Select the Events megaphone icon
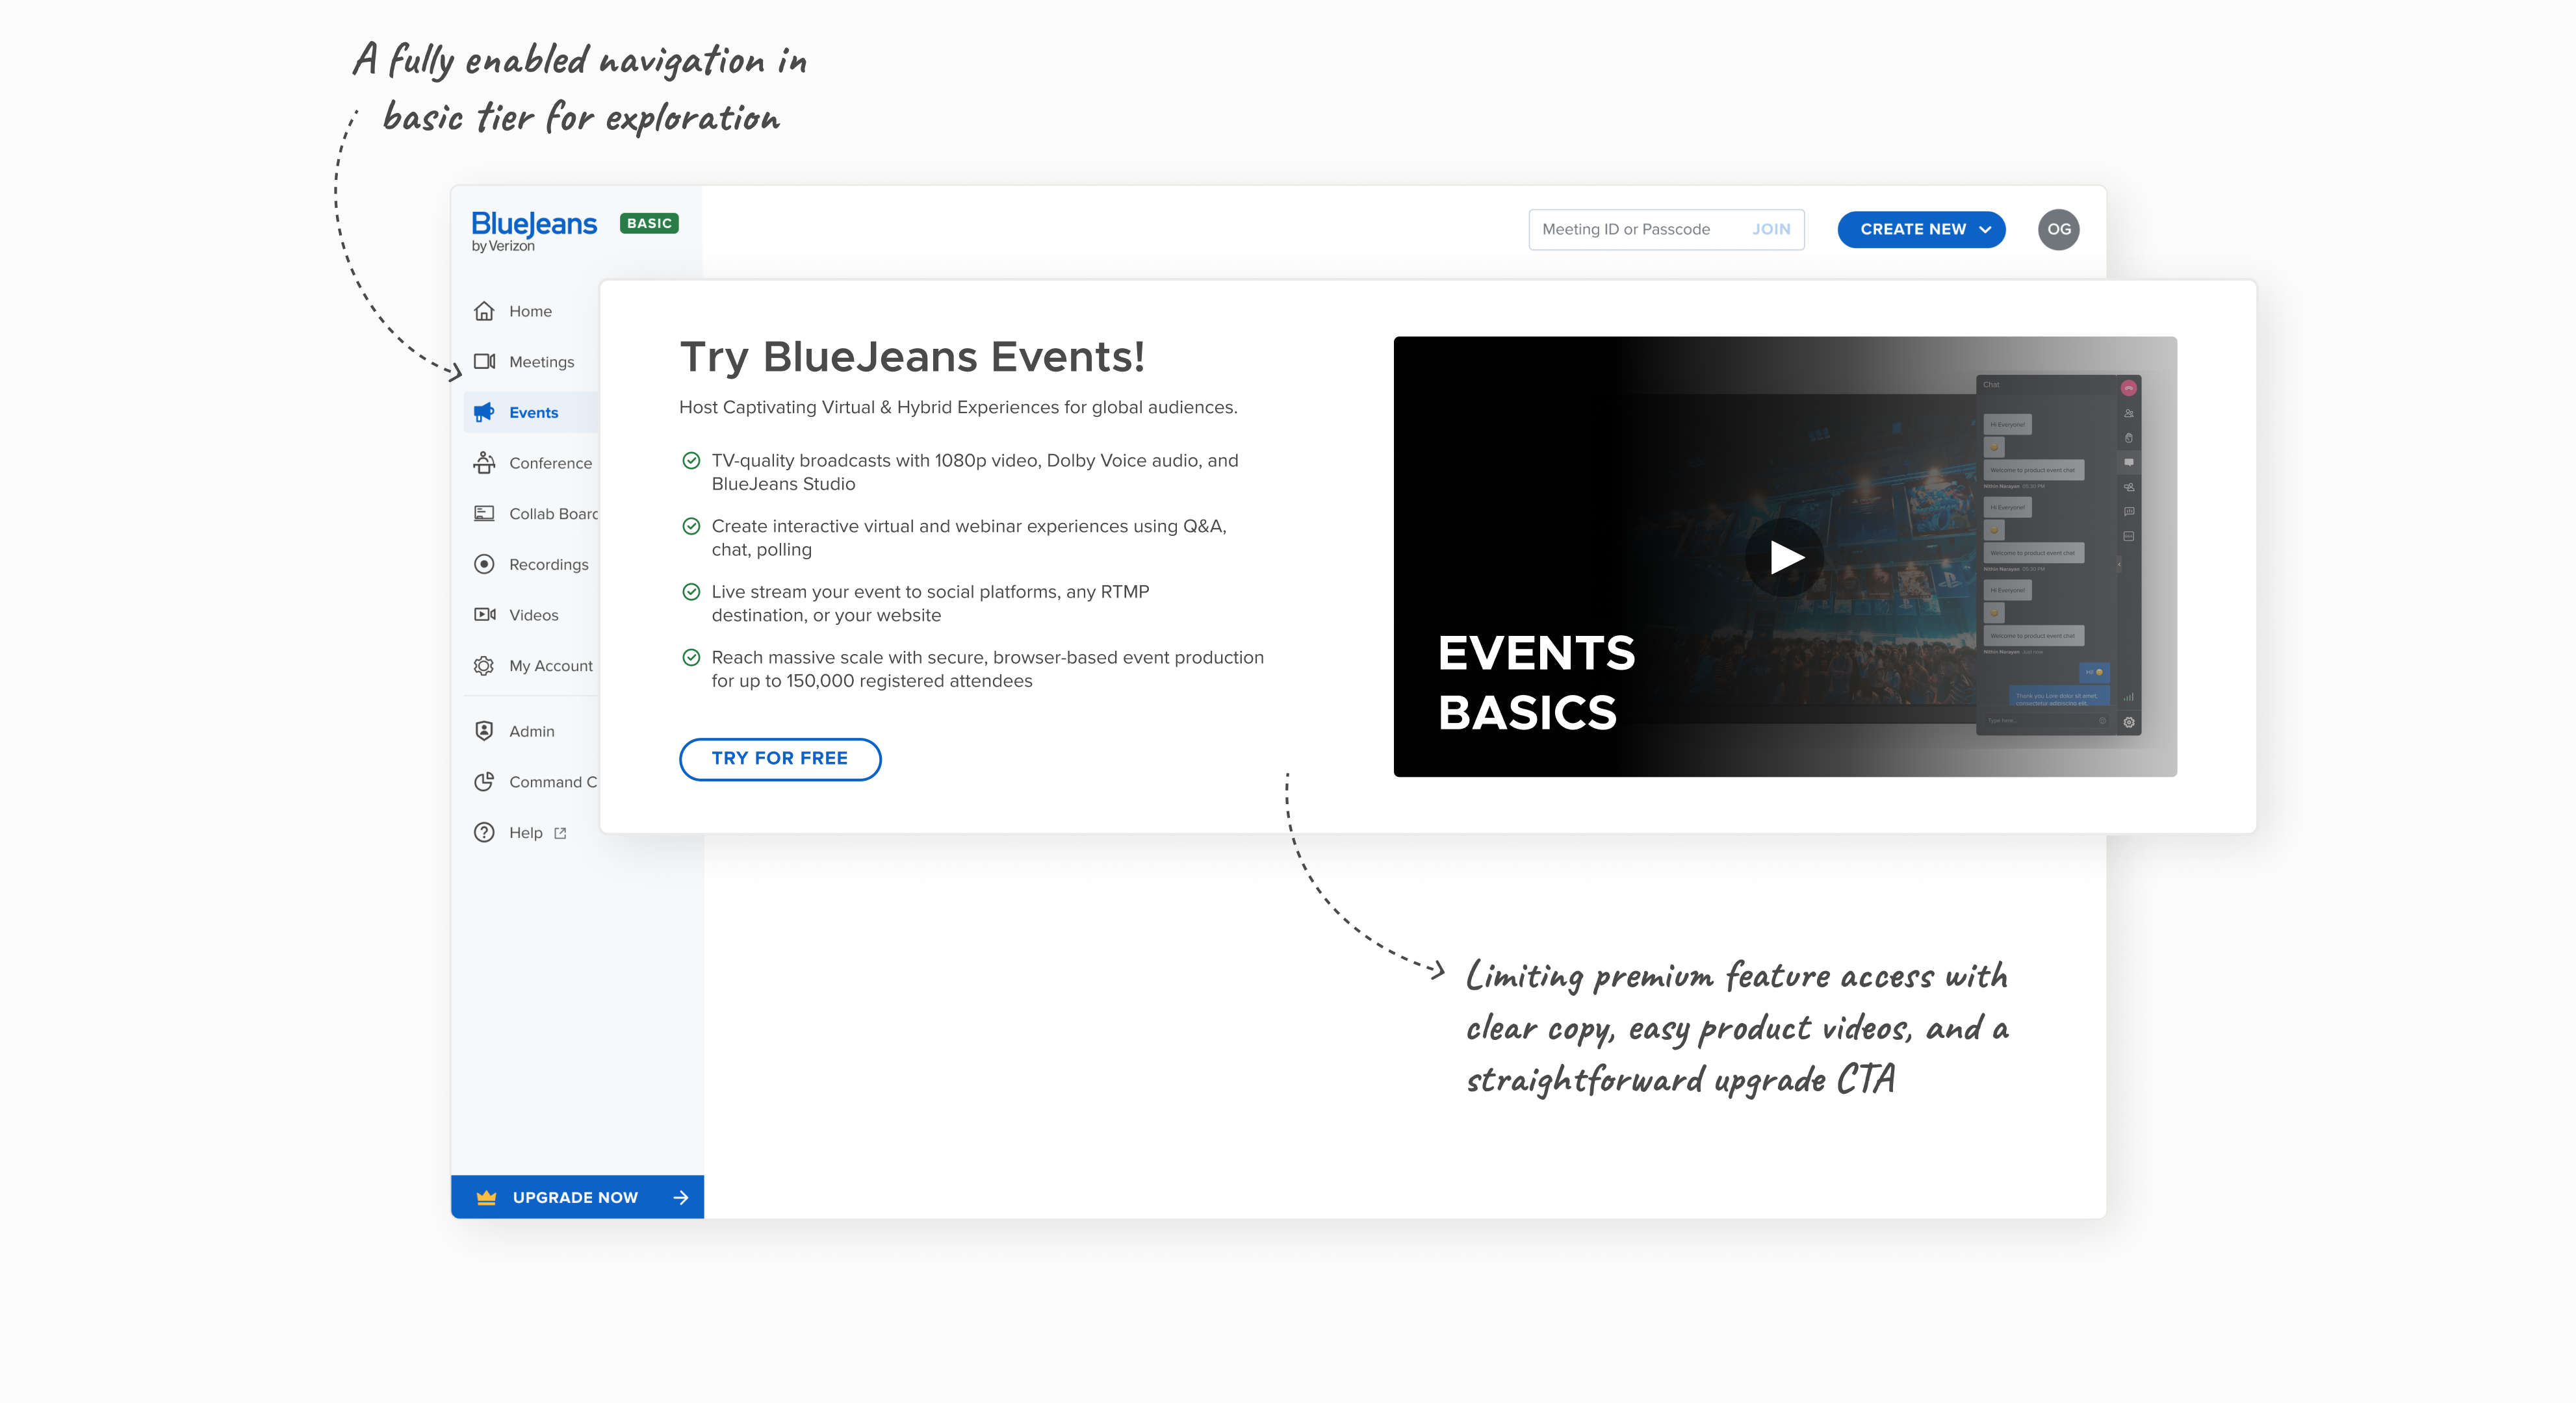Image resolution: width=2576 pixels, height=1403 pixels. pyautogui.click(x=484, y=412)
